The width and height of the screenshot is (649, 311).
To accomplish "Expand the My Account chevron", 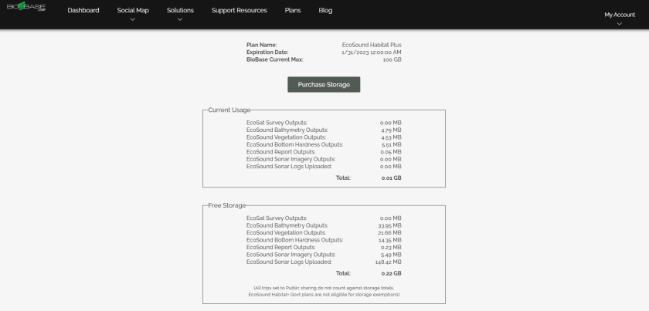I will click(x=619, y=24).
